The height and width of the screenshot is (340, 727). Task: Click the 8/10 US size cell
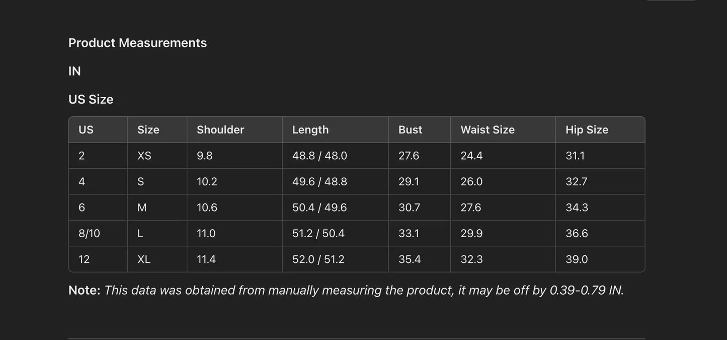[89, 234]
